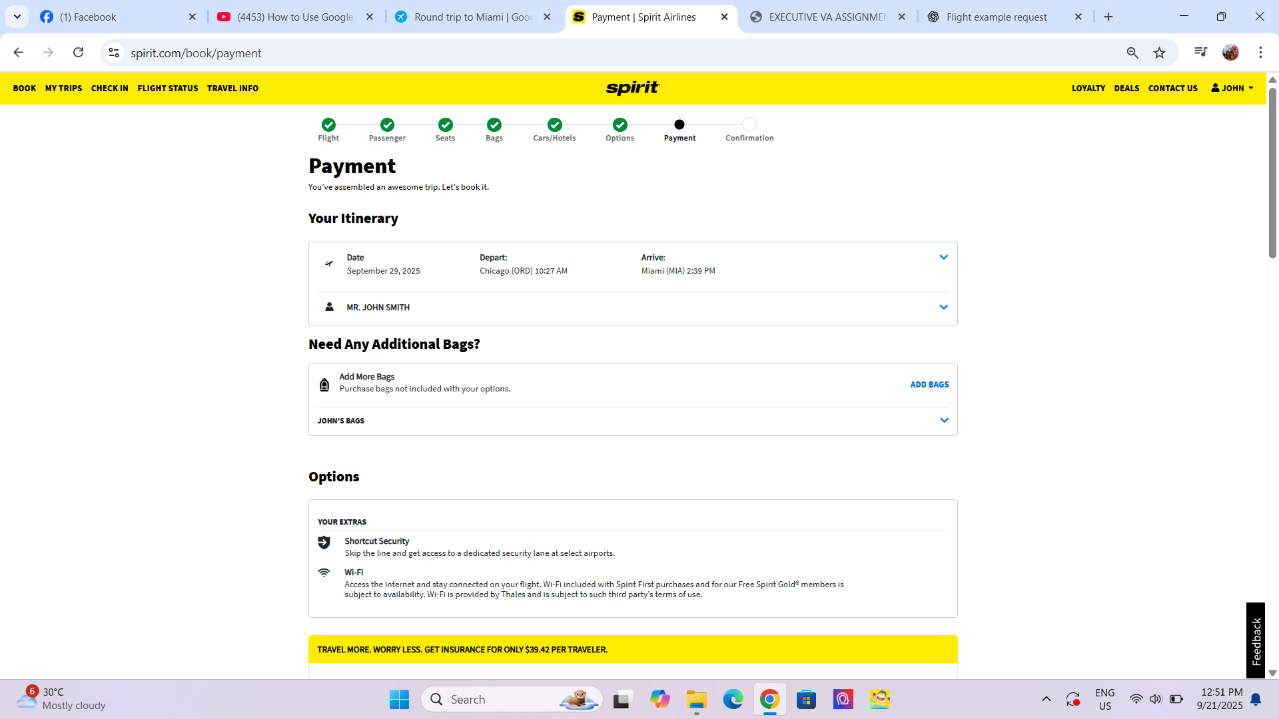Expand JOHN'S BAGS section

tap(943, 420)
